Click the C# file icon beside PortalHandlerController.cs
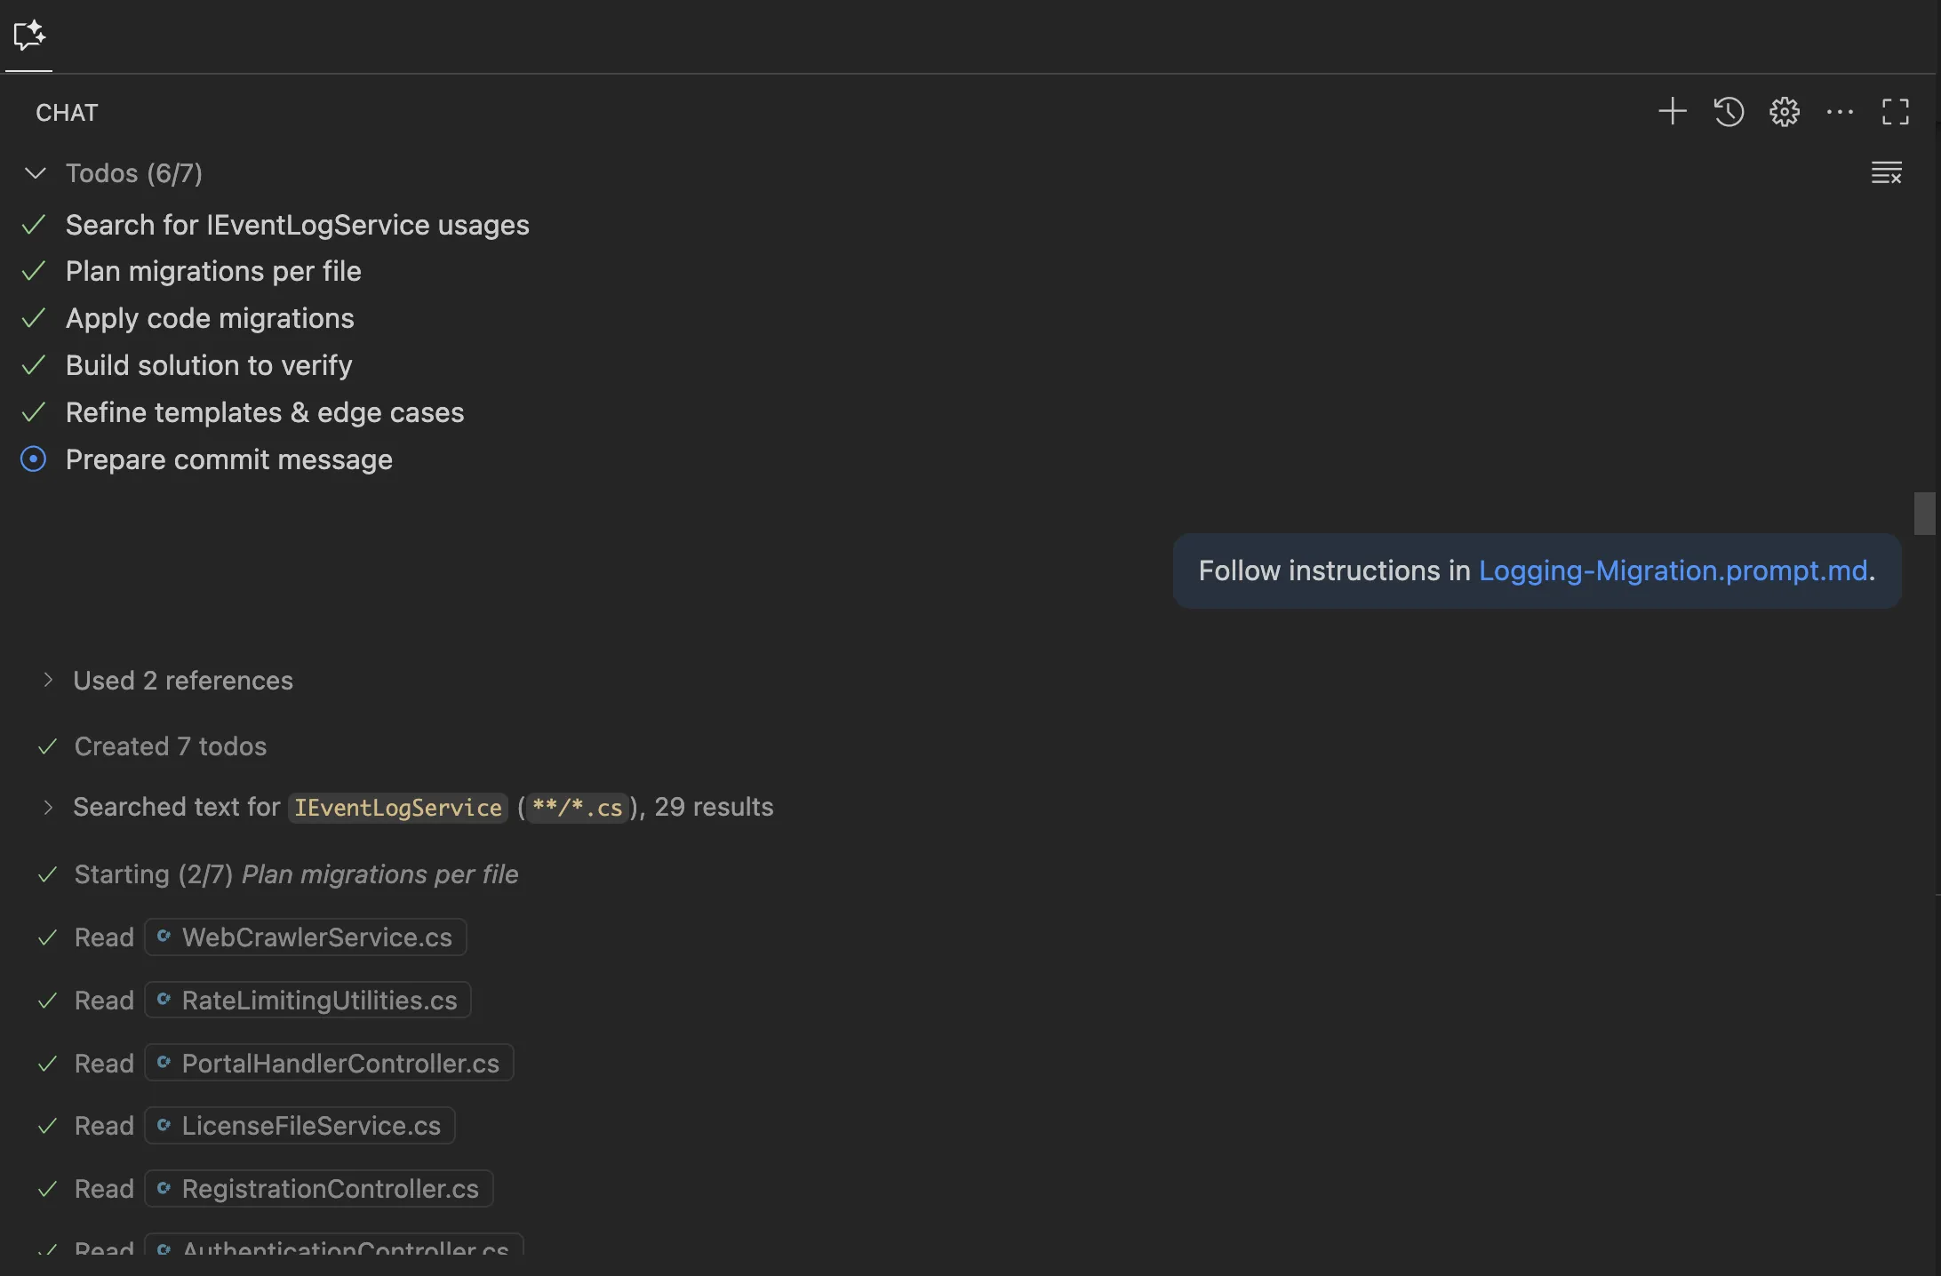Image resolution: width=1941 pixels, height=1276 pixels. [164, 1063]
